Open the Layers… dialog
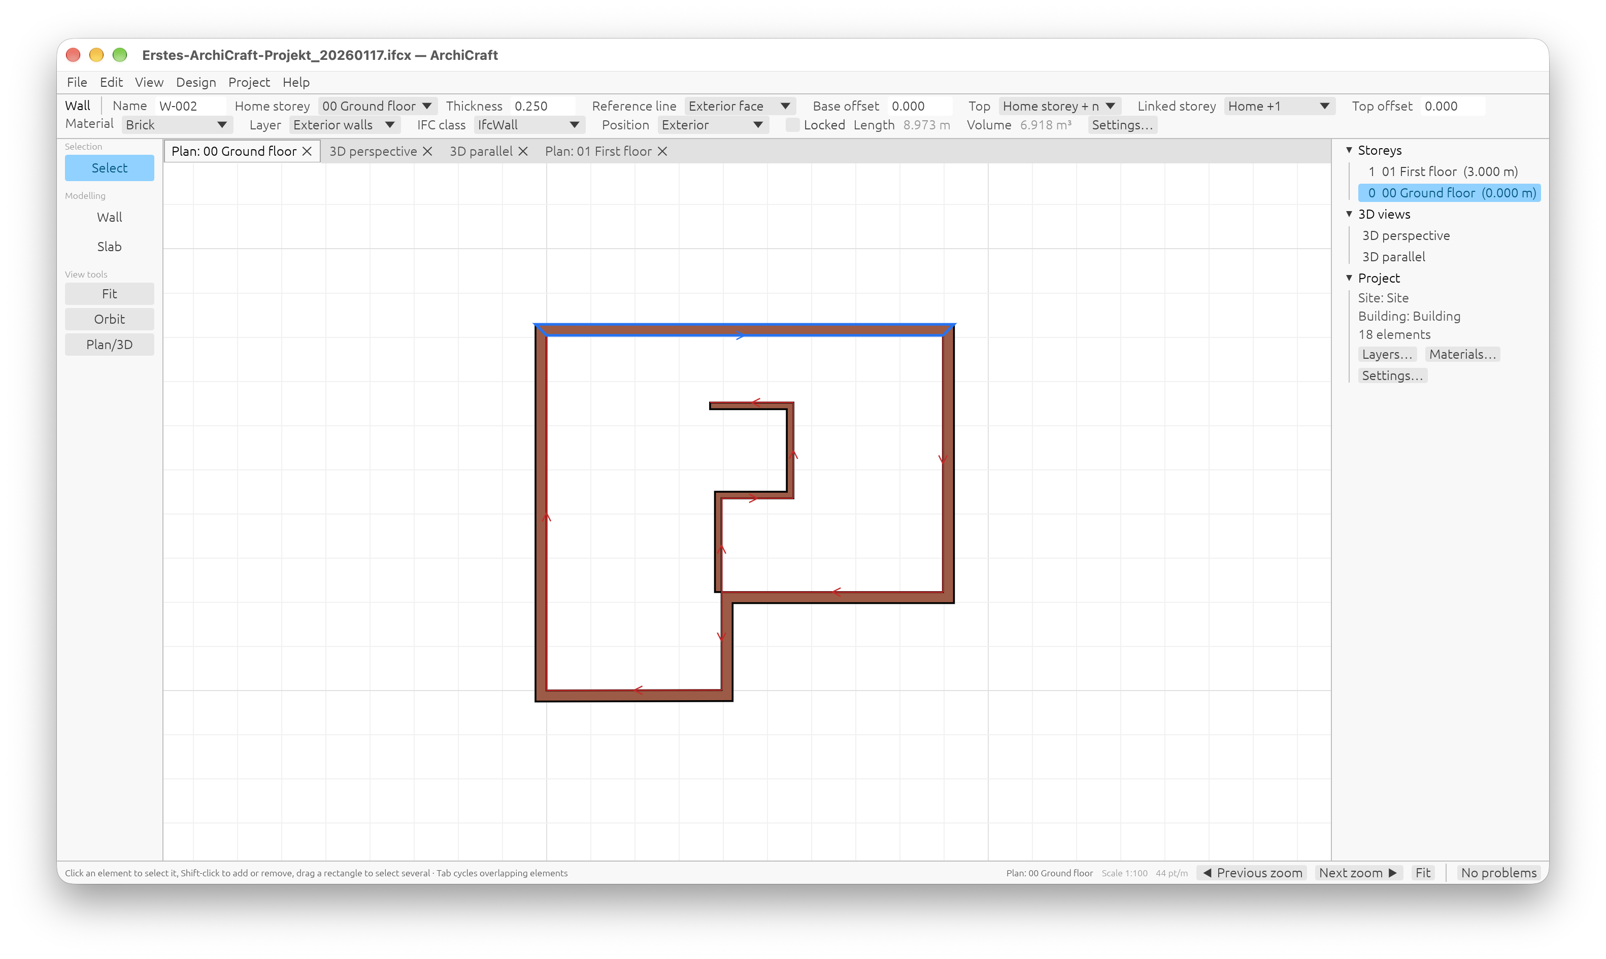Image resolution: width=1606 pixels, height=959 pixels. coord(1387,354)
